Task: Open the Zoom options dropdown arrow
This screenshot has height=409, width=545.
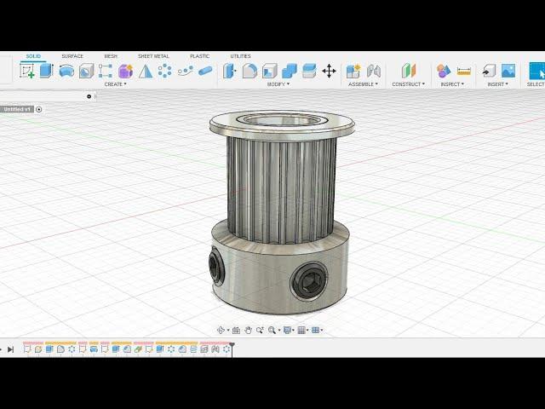Action: [x=278, y=331]
